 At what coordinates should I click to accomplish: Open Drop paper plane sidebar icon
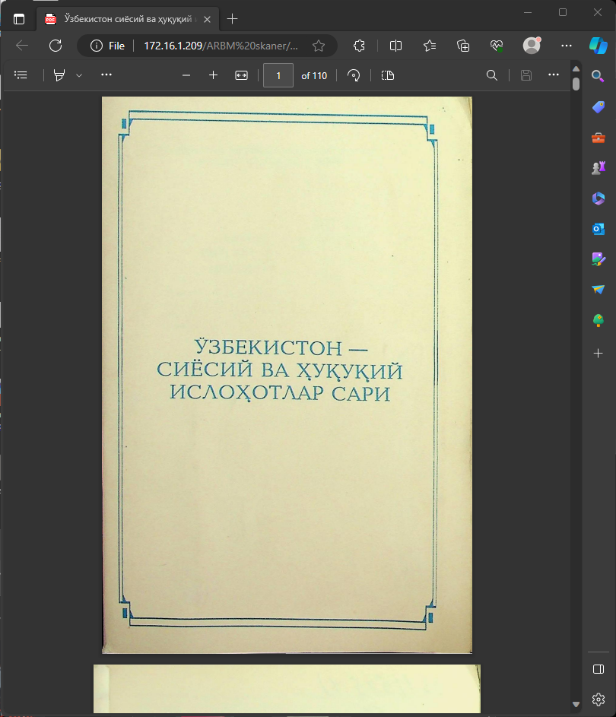(599, 290)
